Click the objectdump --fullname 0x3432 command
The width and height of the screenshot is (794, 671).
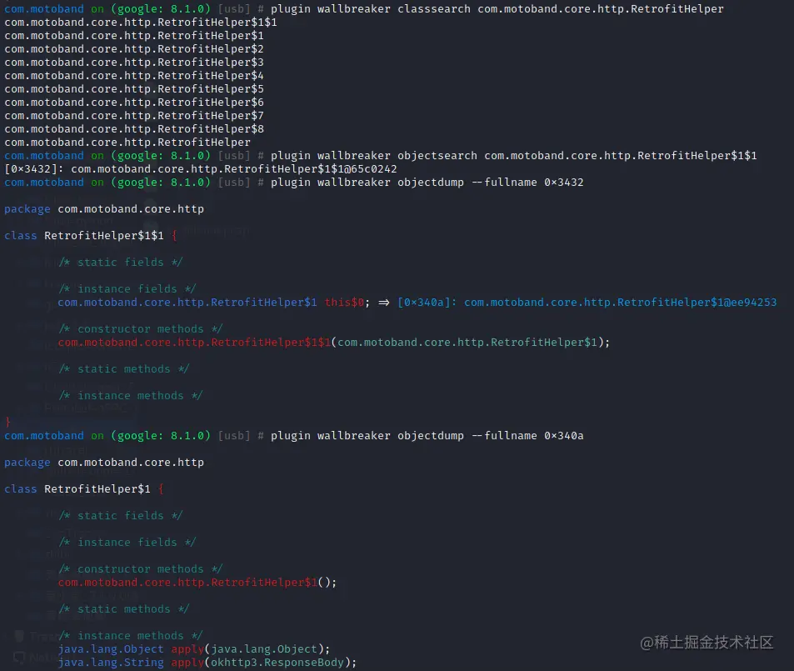pos(427,183)
